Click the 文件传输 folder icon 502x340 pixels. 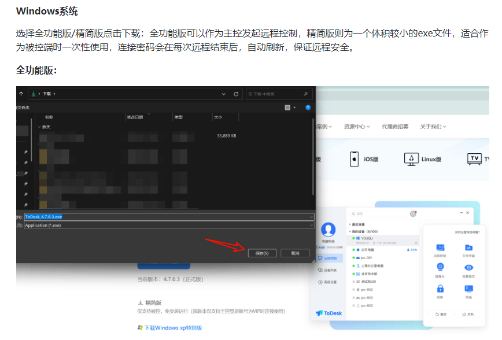pos(468,247)
